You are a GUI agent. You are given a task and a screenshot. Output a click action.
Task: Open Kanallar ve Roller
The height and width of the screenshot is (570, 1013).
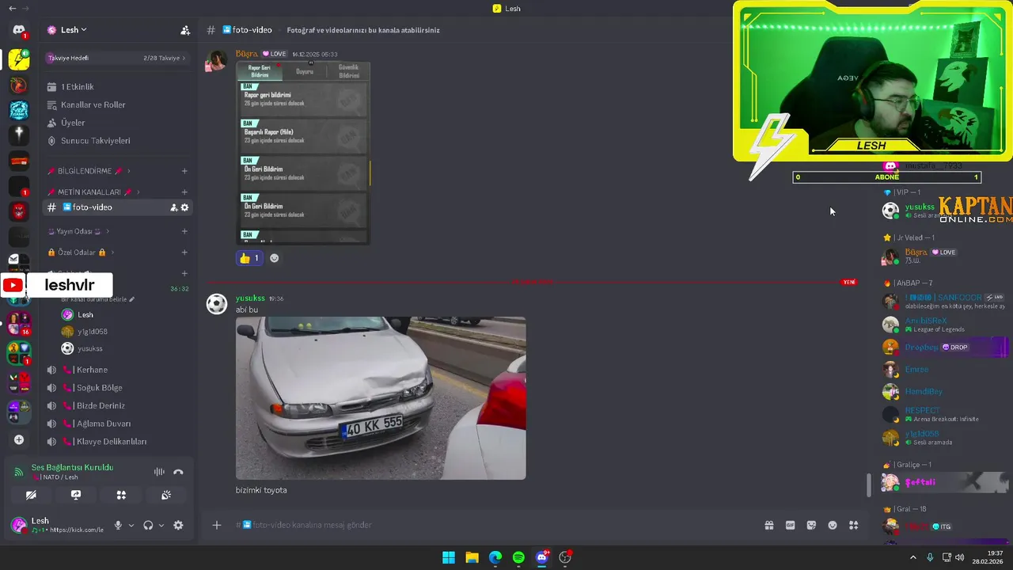point(116,104)
